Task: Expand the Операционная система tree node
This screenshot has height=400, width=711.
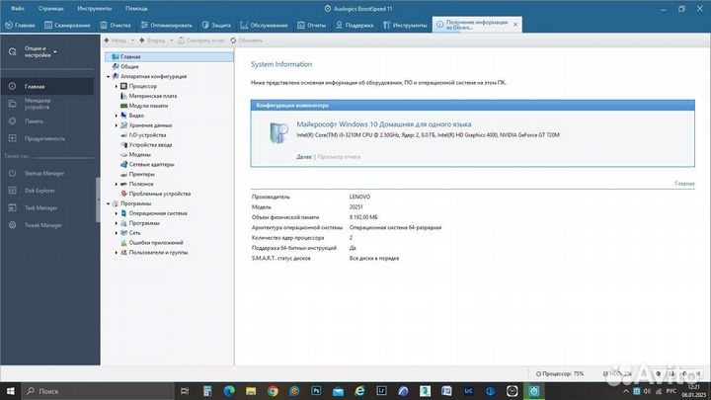Action: [117, 213]
